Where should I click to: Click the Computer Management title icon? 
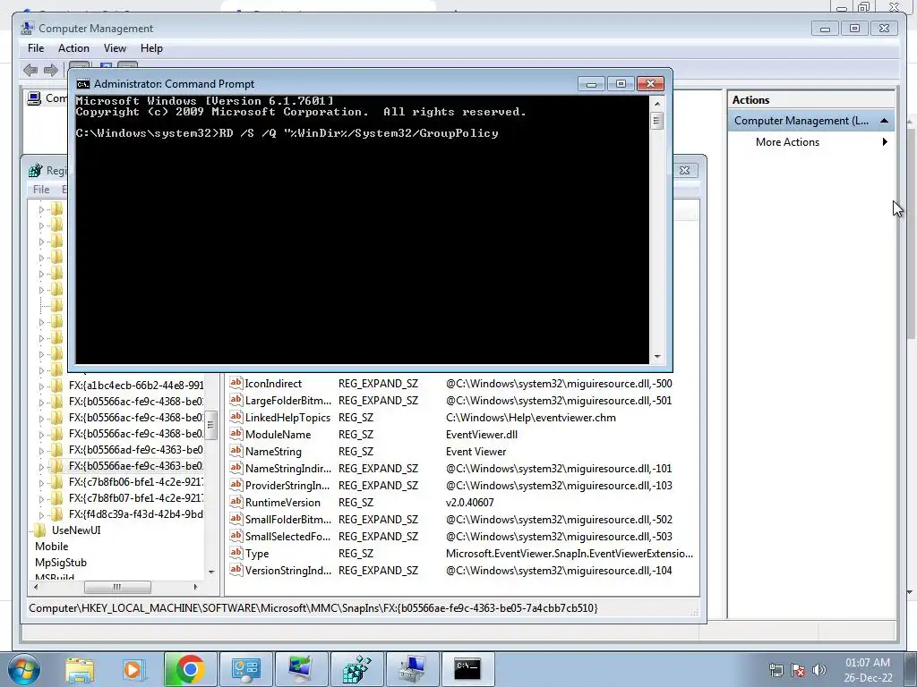pyautogui.click(x=27, y=28)
